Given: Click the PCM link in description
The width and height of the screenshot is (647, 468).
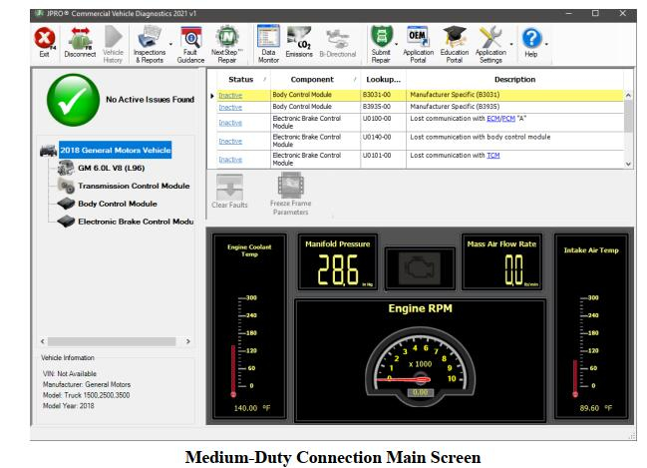Looking at the screenshot, I should point(508,119).
